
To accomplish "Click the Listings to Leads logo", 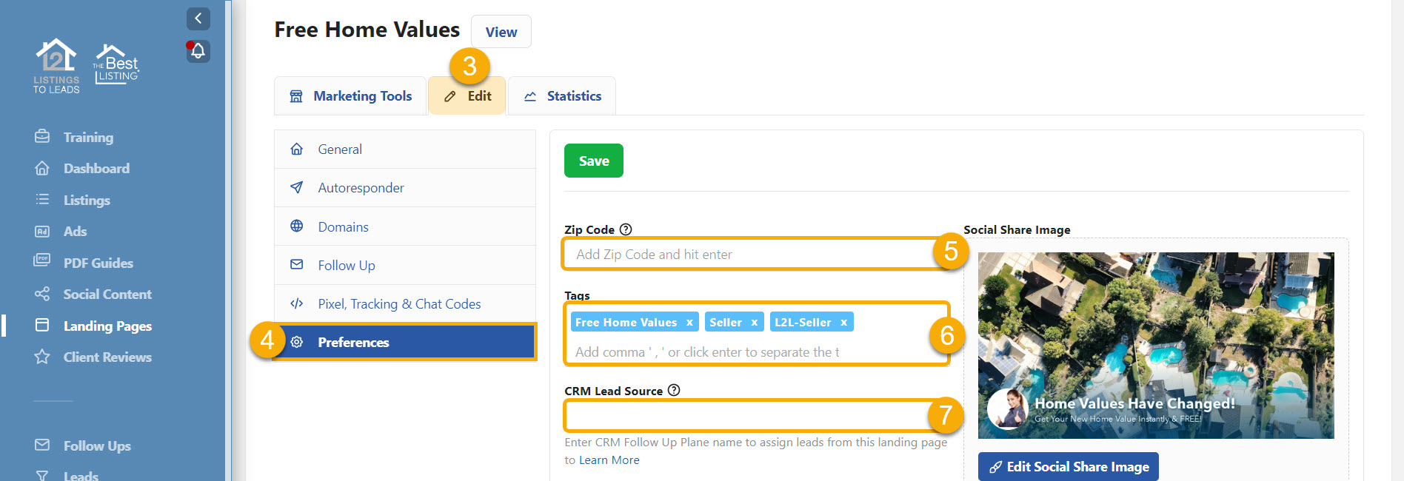I will (x=56, y=66).
